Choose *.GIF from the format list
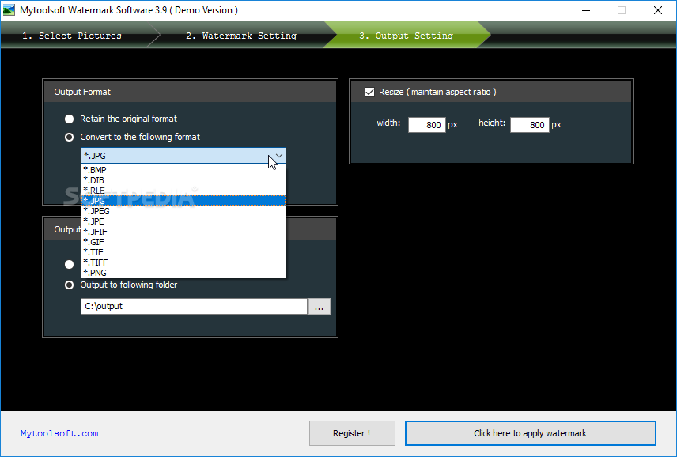Screen dimensions: 677x457 (183, 242)
